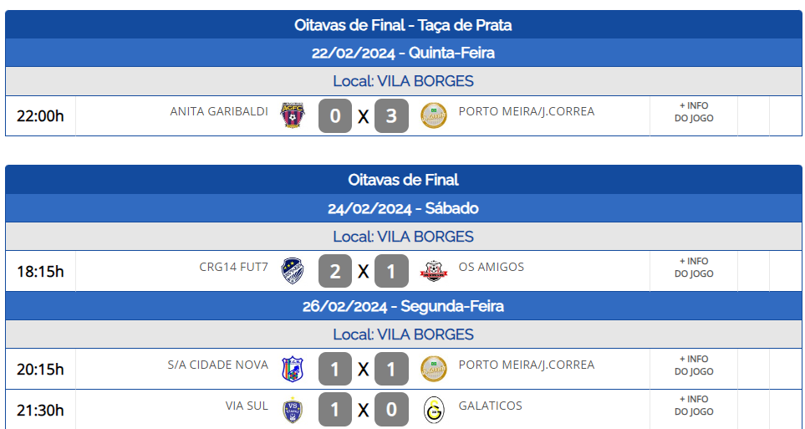Open +INFO DO JOGO for Anita Garibaldi match
The height and width of the screenshot is (429, 805).
point(694,112)
